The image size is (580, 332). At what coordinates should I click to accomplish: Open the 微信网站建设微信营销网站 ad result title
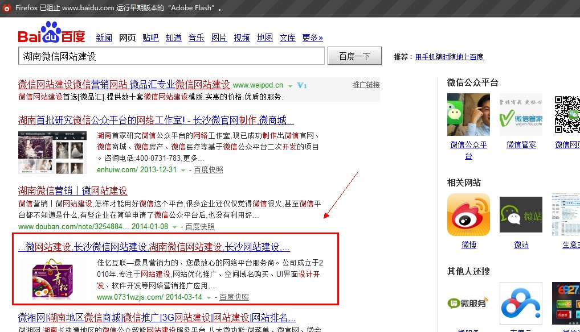(124, 85)
